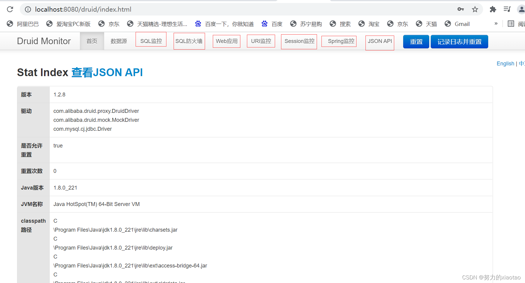Open the browser profile avatar
The height and width of the screenshot is (283, 525).
click(x=521, y=9)
